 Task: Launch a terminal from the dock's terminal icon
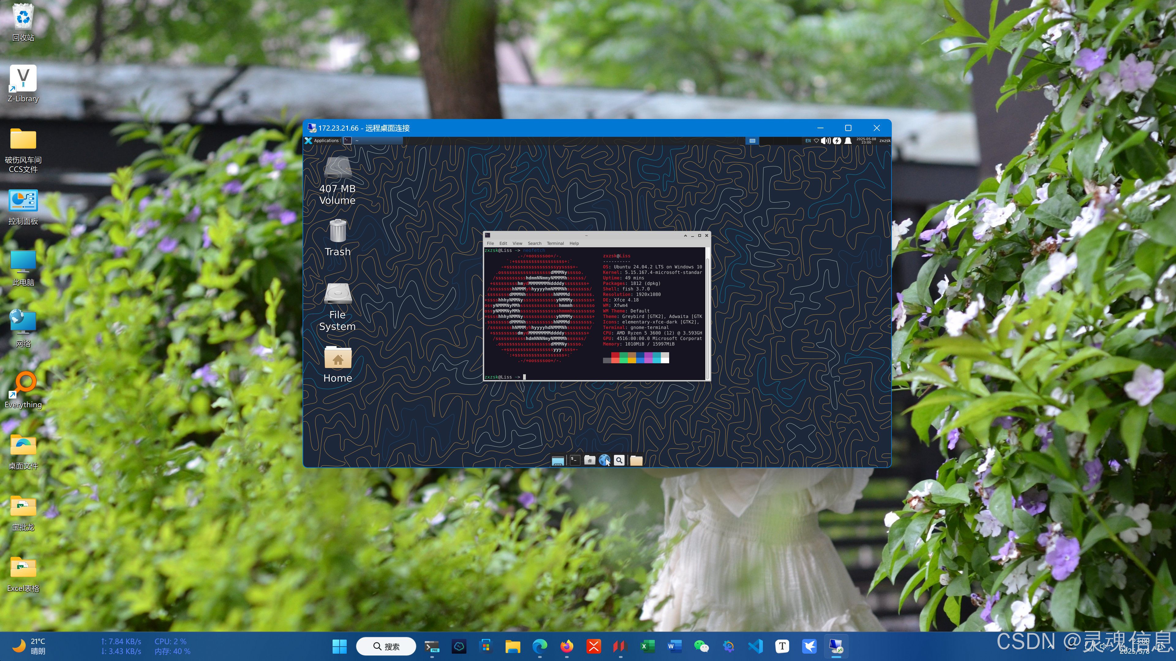click(x=574, y=460)
